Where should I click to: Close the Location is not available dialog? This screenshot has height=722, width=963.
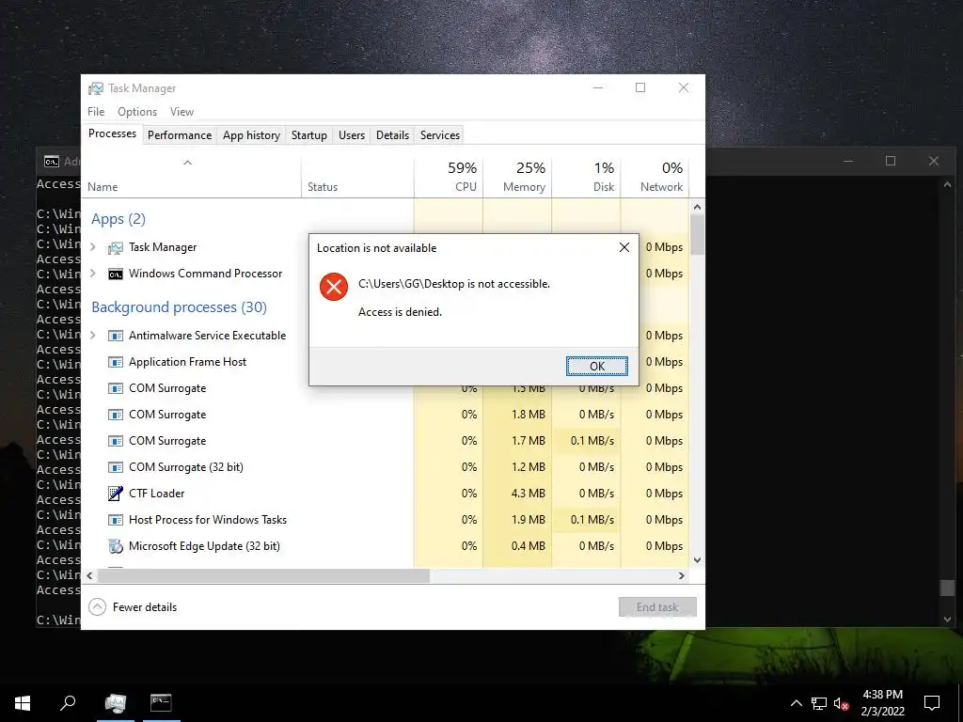[x=624, y=247]
